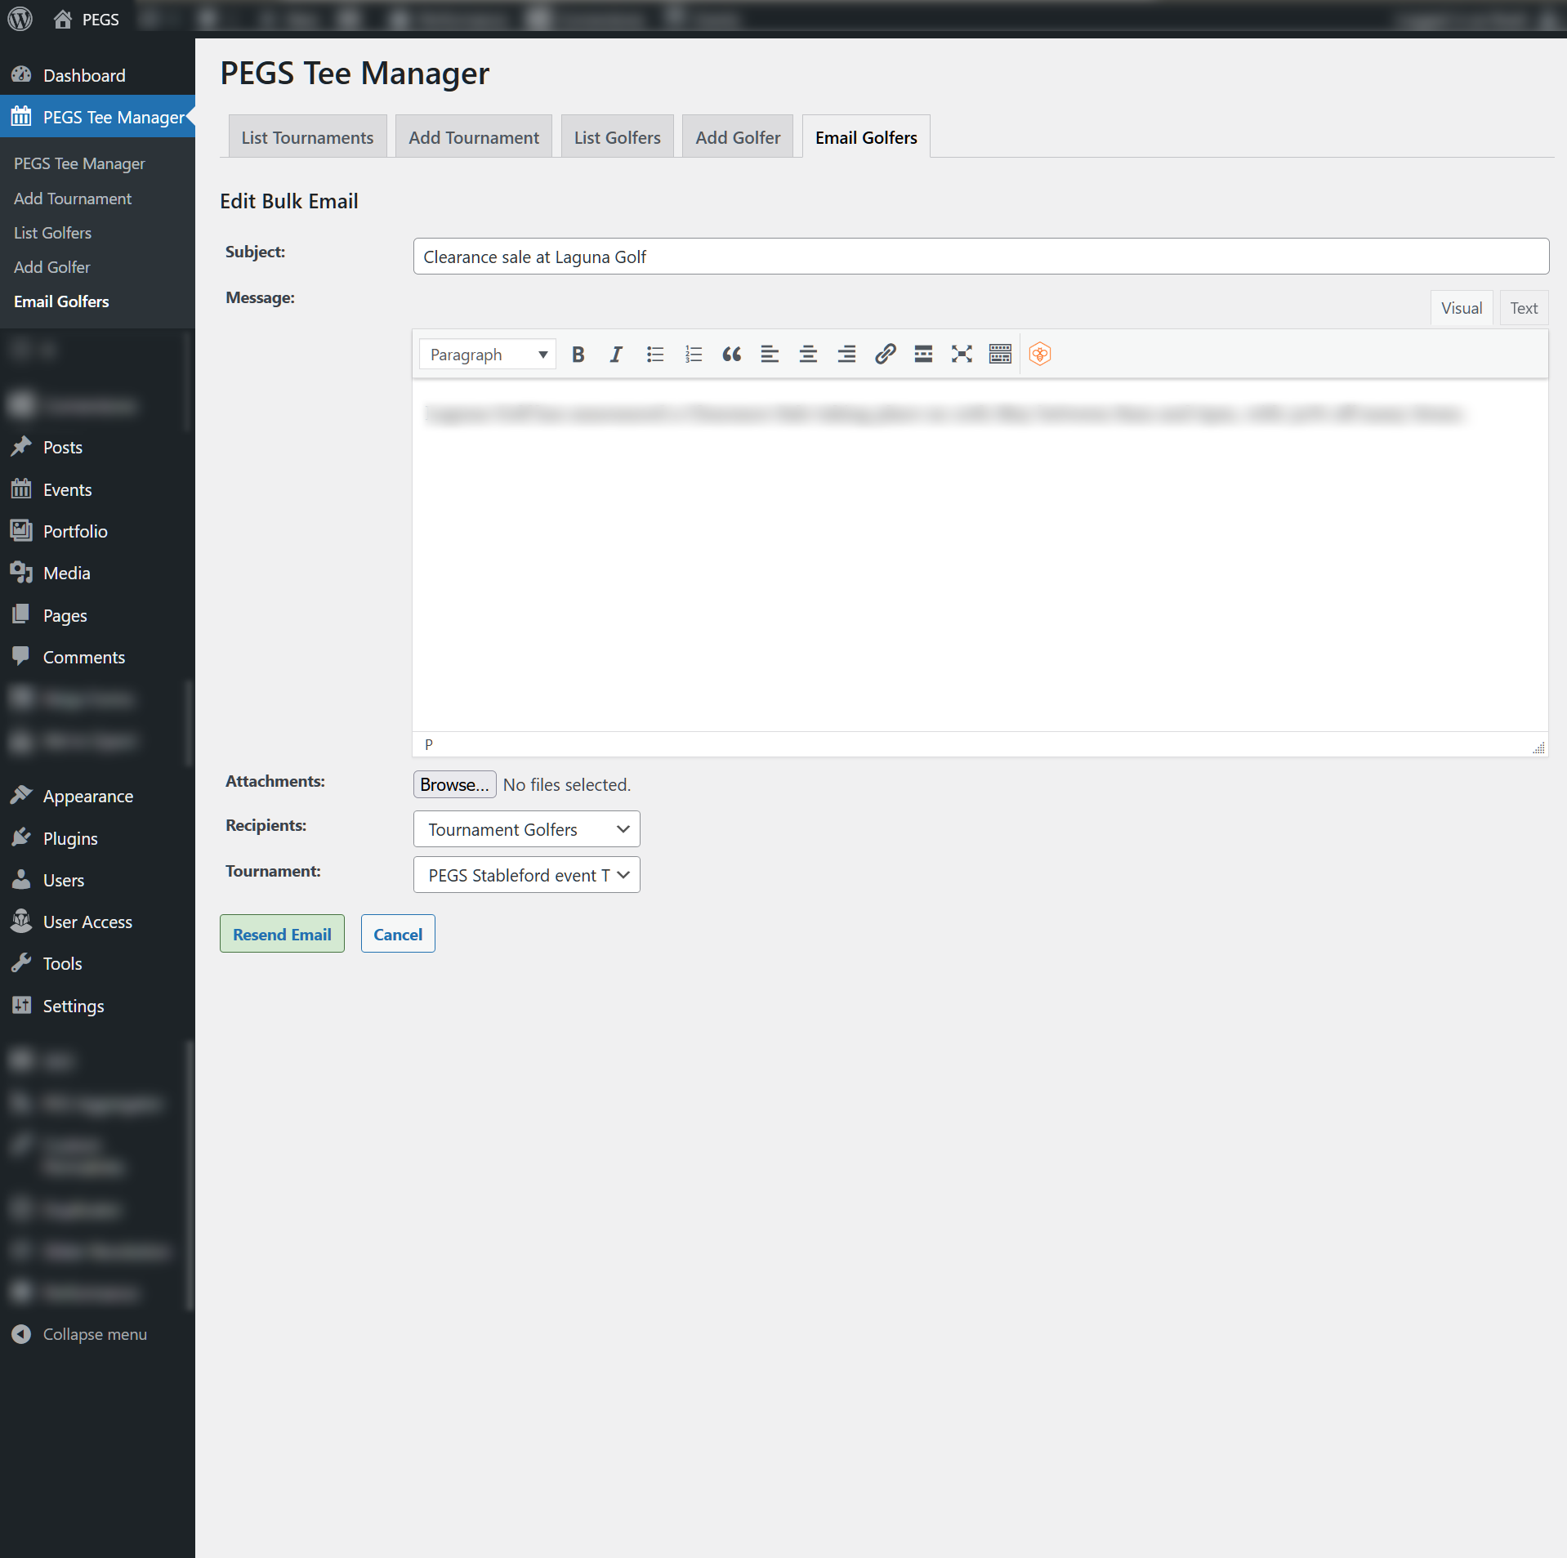Enable fullscreen editor mode

click(x=962, y=355)
